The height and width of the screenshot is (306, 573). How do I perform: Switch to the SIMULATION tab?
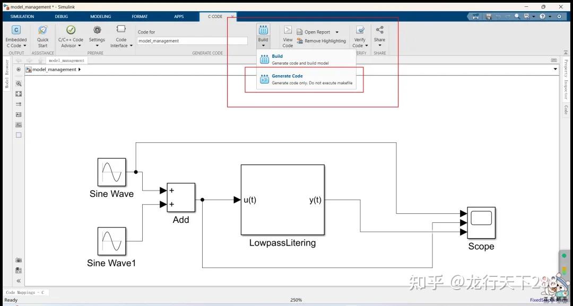click(x=22, y=16)
